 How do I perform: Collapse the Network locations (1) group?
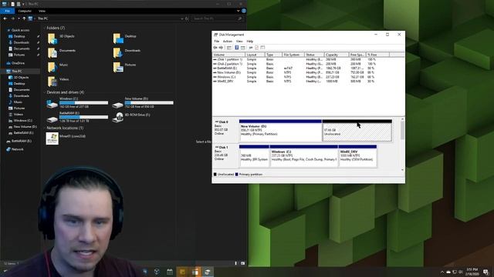[x=45, y=128]
